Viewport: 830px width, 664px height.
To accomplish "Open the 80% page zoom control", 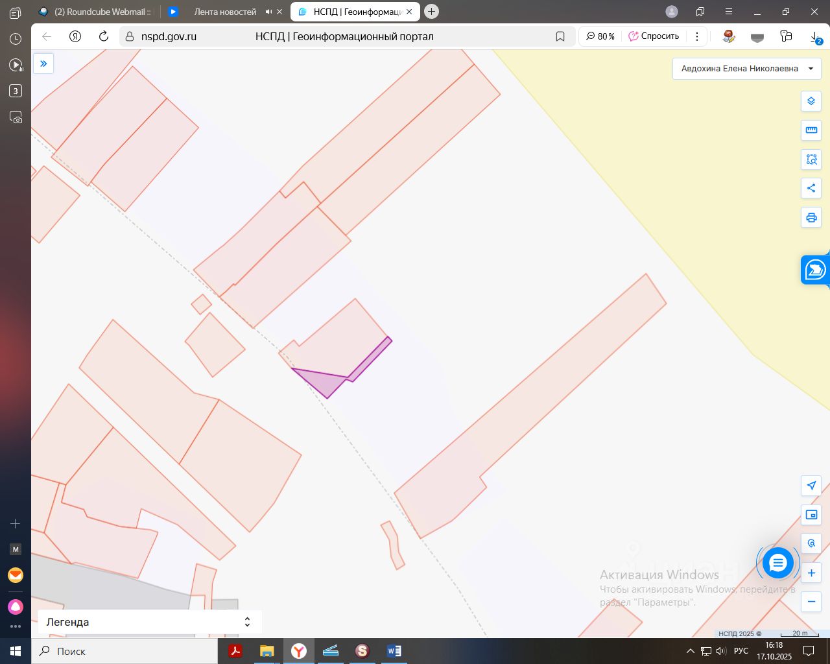I will pyautogui.click(x=600, y=36).
